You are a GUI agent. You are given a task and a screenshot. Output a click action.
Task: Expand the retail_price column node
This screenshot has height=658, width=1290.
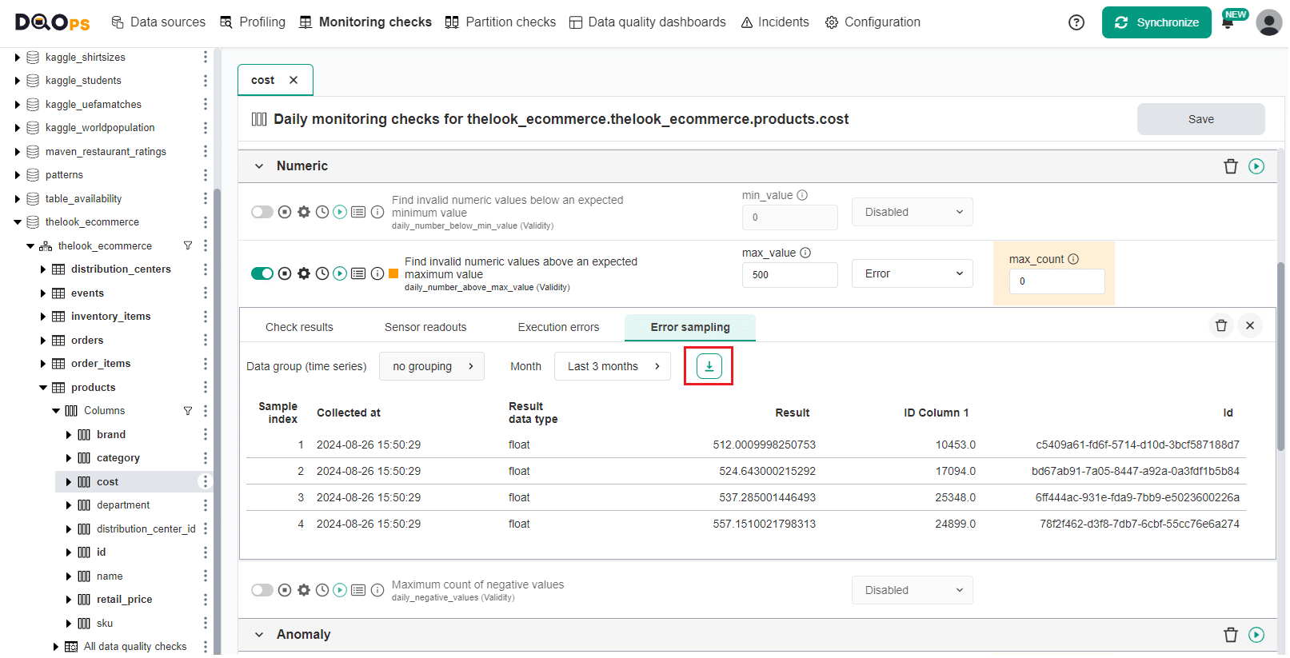(x=69, y=600)
